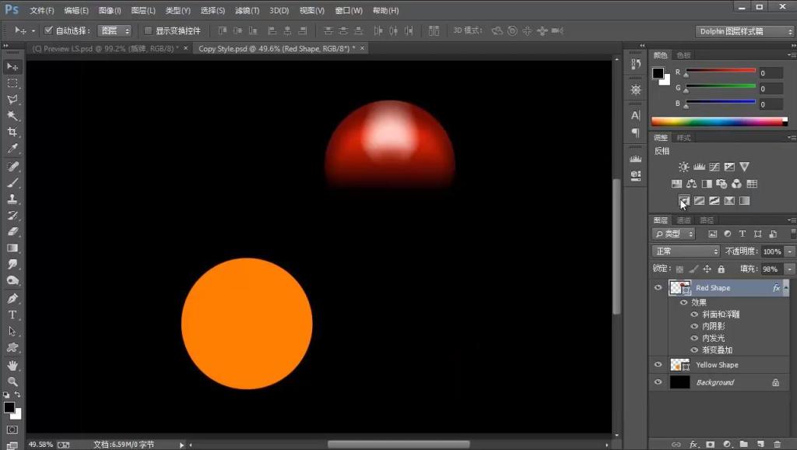The width and height of the screenshot is (797, 450).
Task: Add a Brightness/Contrast adjustment
Action: tap(683, 167)
